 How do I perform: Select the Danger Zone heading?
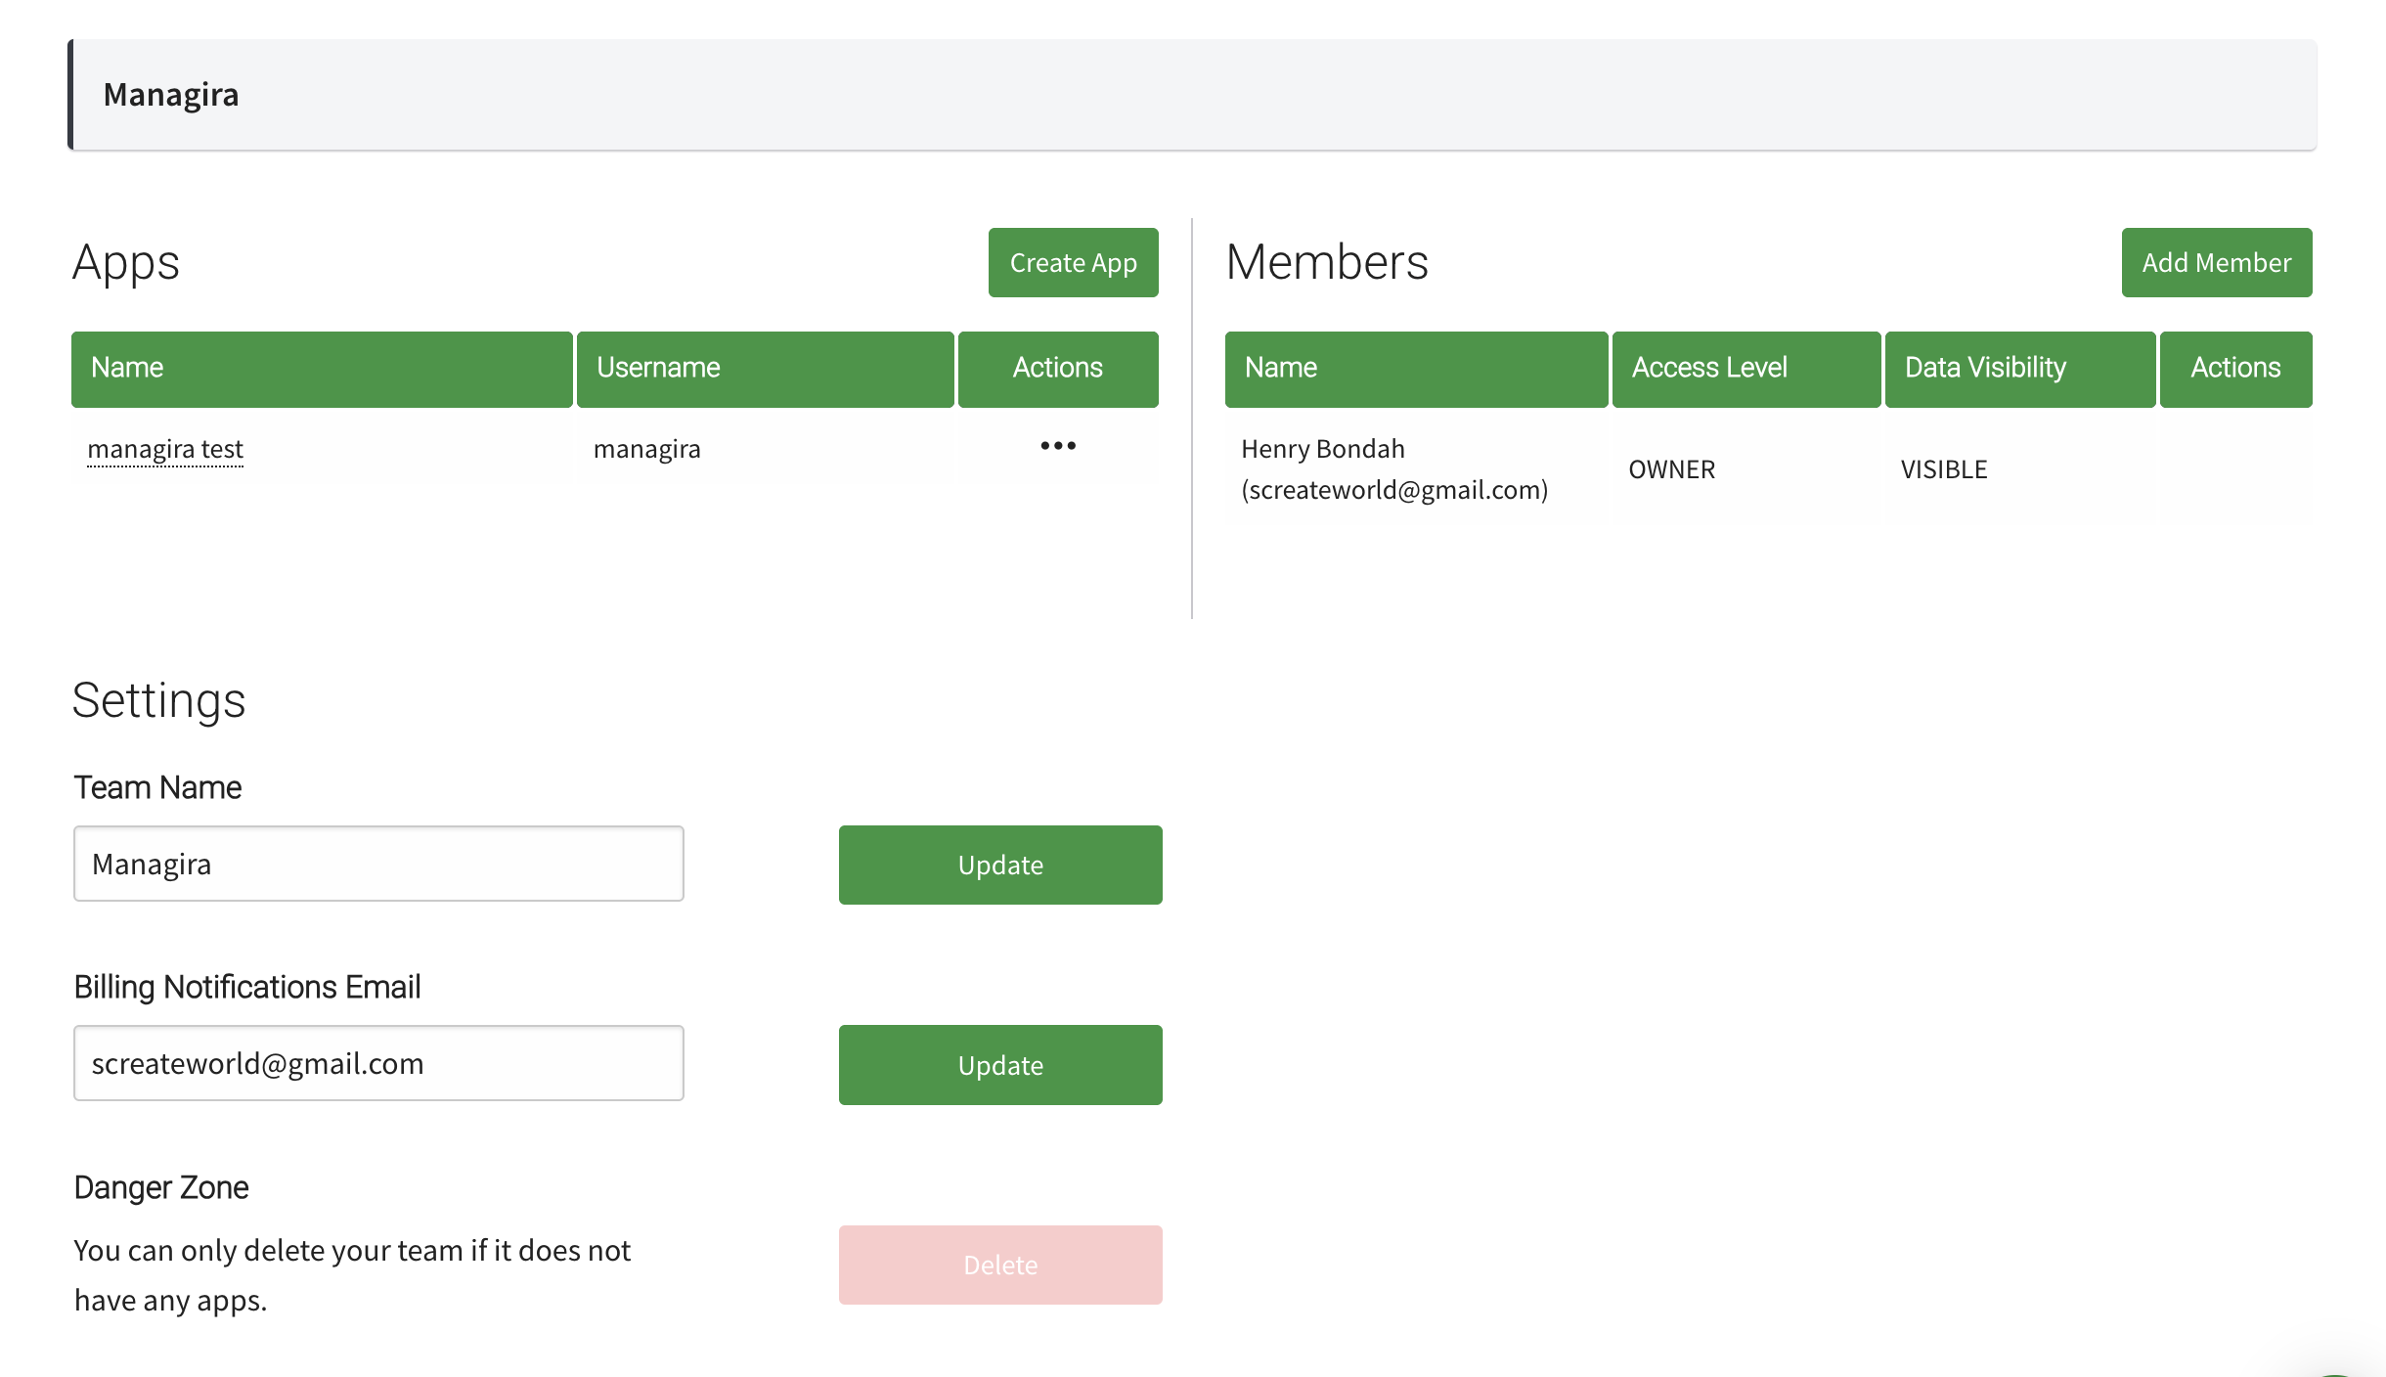[x=161, y=1187]
